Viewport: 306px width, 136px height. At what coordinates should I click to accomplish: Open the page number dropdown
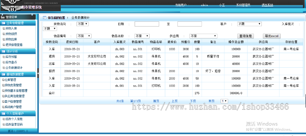tap(224, 101)
